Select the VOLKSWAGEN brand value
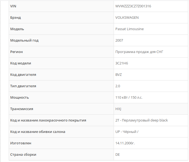The image size is (189, 162). coord(127,17)
